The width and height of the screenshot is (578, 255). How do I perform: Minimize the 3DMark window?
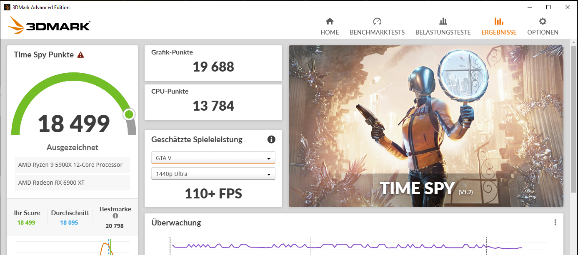(x=529, y=7)
